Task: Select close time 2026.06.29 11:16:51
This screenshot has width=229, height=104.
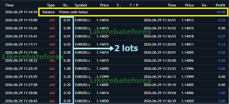Action: click(x=160, y=20)
